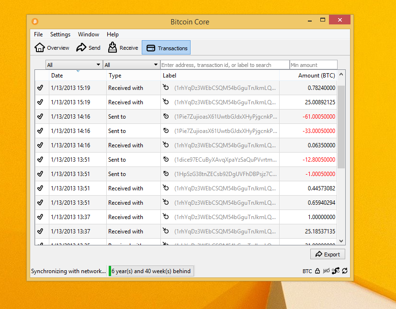Select the 1dice97ECuByXAvqXpaYzSaQuPVvrtm address label
Image resolution: width=396 pixels, height=309 pixels.
click(226, 160)
